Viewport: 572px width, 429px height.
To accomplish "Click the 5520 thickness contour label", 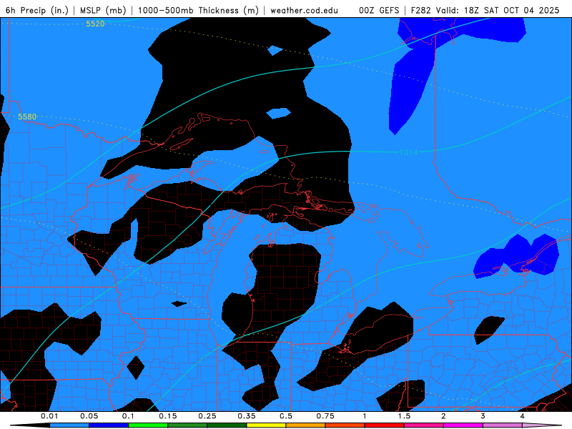I will [95, 24].
